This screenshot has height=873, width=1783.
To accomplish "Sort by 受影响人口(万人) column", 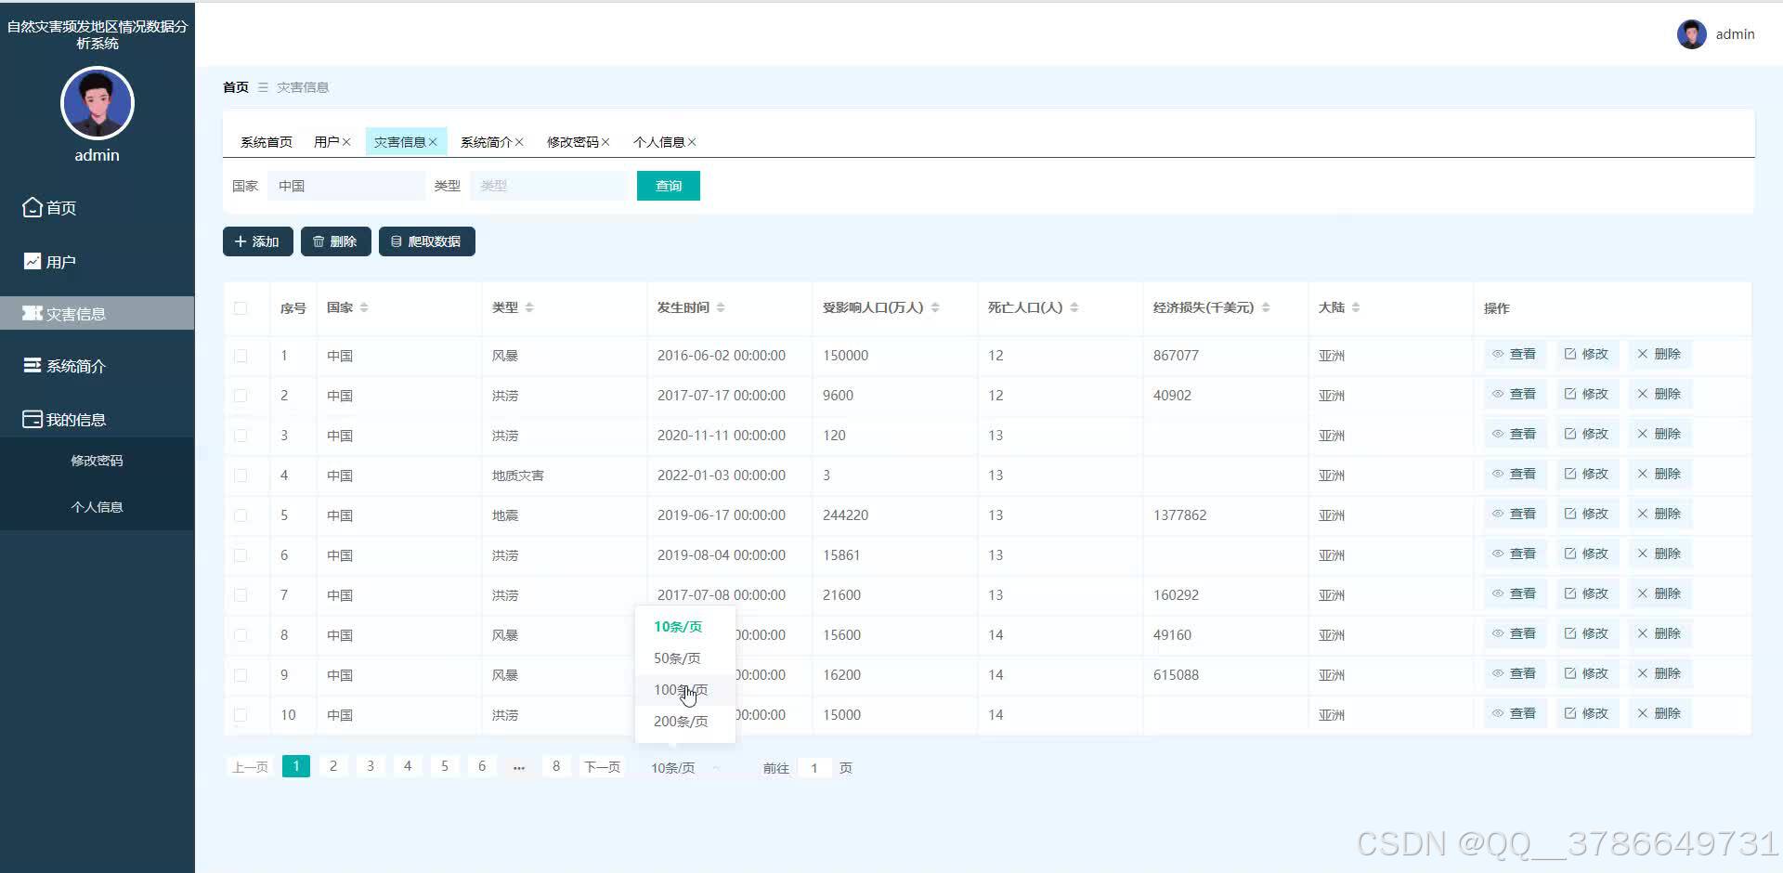I will coord(935,307).
